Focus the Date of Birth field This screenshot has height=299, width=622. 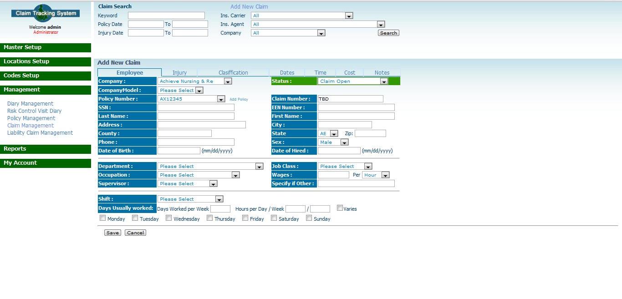click(179, 151)
